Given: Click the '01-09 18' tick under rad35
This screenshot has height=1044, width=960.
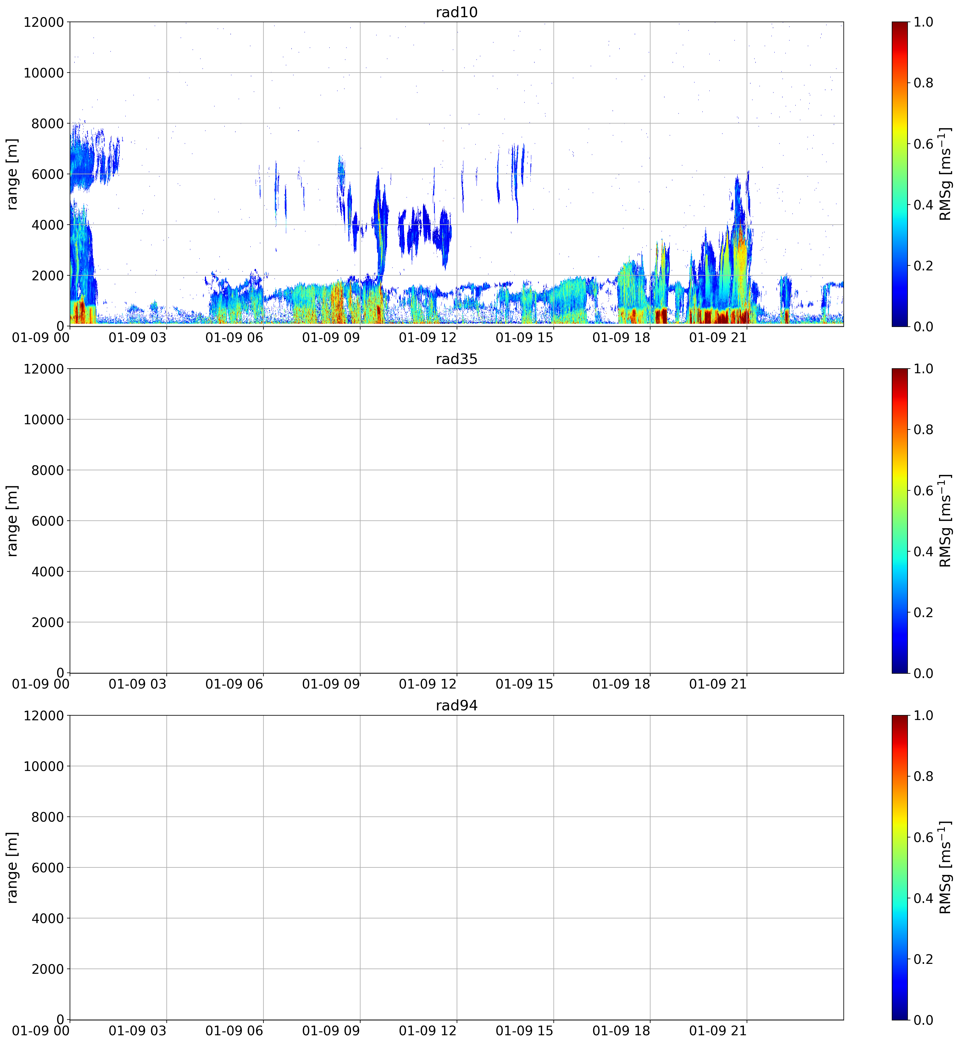Looking at the screenshot, I should click(621, 684).
